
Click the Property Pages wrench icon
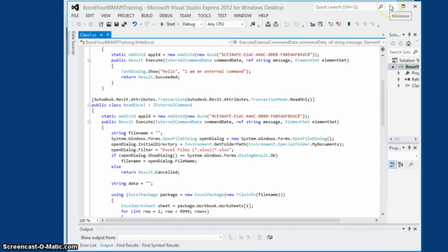411,164
